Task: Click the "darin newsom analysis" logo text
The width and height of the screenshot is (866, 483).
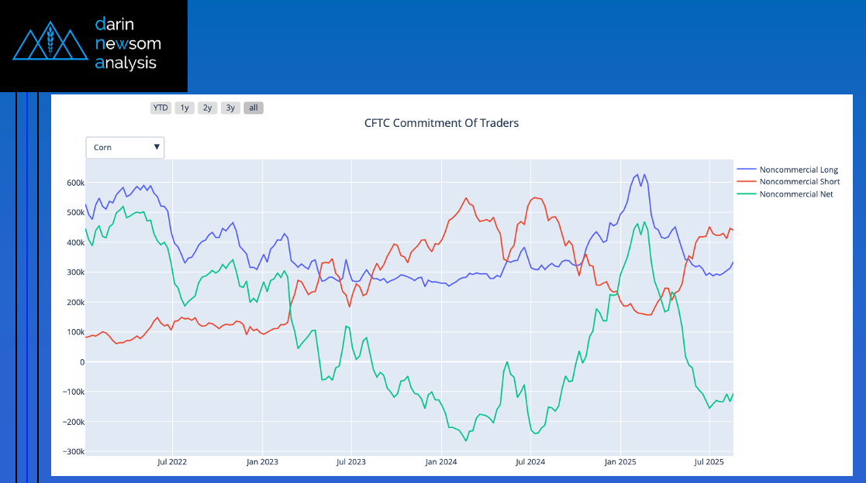Action: pyautogui.click(x=127, y=44)
